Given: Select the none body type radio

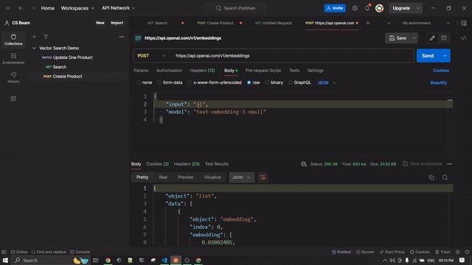Looking at the screenshot, I should click(139, 82).
